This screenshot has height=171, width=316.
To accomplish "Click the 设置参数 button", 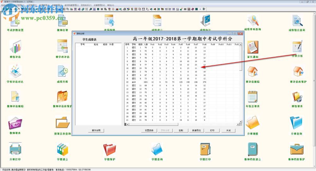I will (x=149, y=131).
